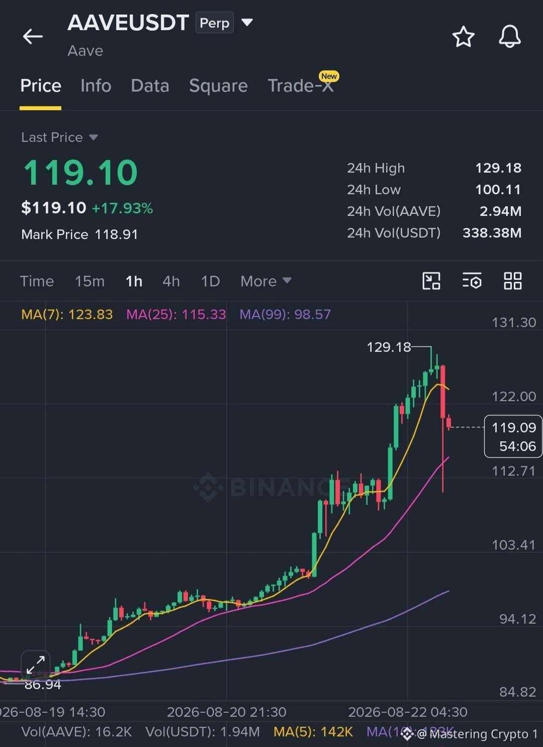
Task: Switch to the Price tab
Action: (x=41, y=86)
